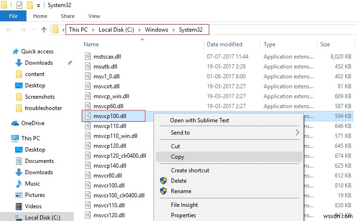Choose Open with Sublime Text
The width and height of the screenshot is (358, 221).
pyautogui.click(x=200, y=120)
